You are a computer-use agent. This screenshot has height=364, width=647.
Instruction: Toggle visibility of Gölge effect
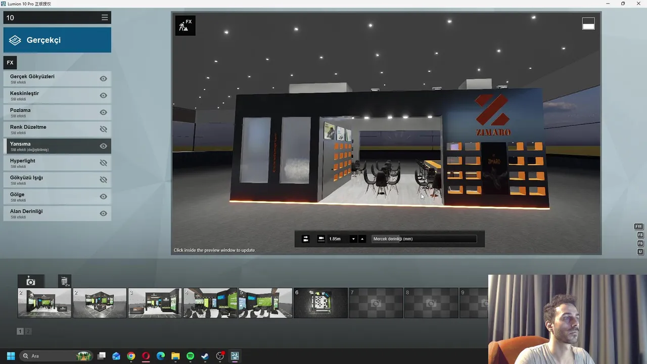coord(103,197)
